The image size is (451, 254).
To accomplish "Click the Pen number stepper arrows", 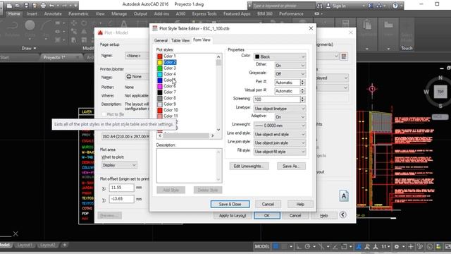I will coord(302,83).
